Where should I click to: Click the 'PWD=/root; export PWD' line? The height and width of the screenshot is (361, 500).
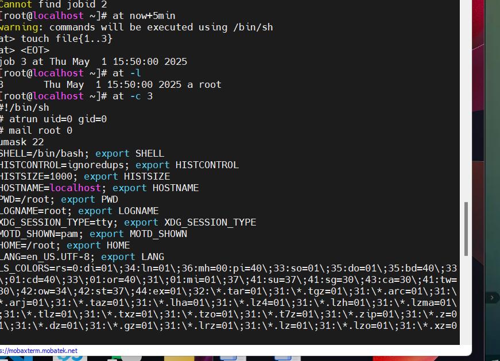pos(59,199)
